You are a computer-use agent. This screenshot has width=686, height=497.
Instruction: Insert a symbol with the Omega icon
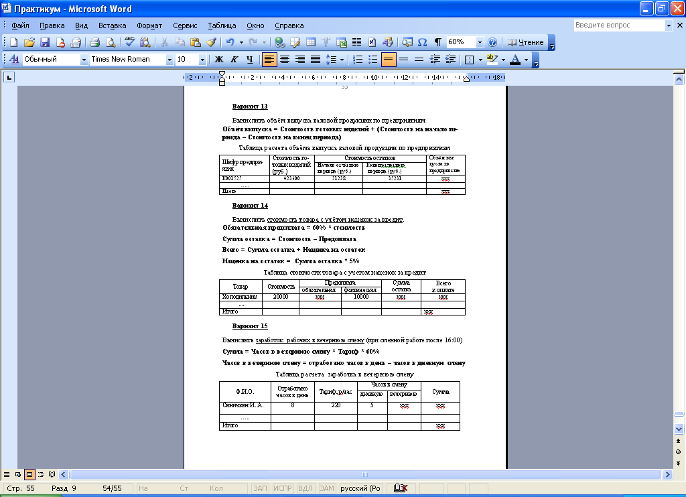coord(422,42)
